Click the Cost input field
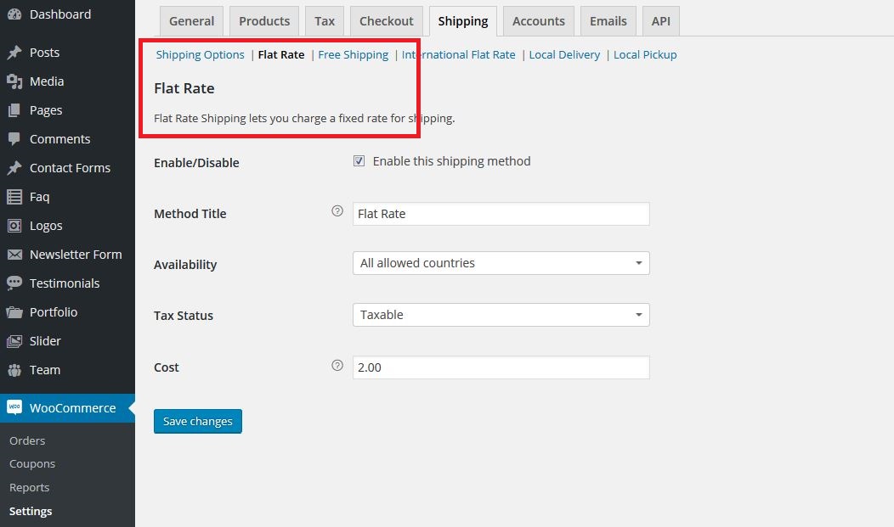Screen dimensions: 894x527 point(501,367)
